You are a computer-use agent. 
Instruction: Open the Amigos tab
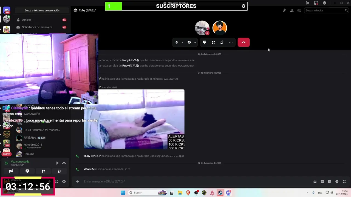[x=41, y=20]
